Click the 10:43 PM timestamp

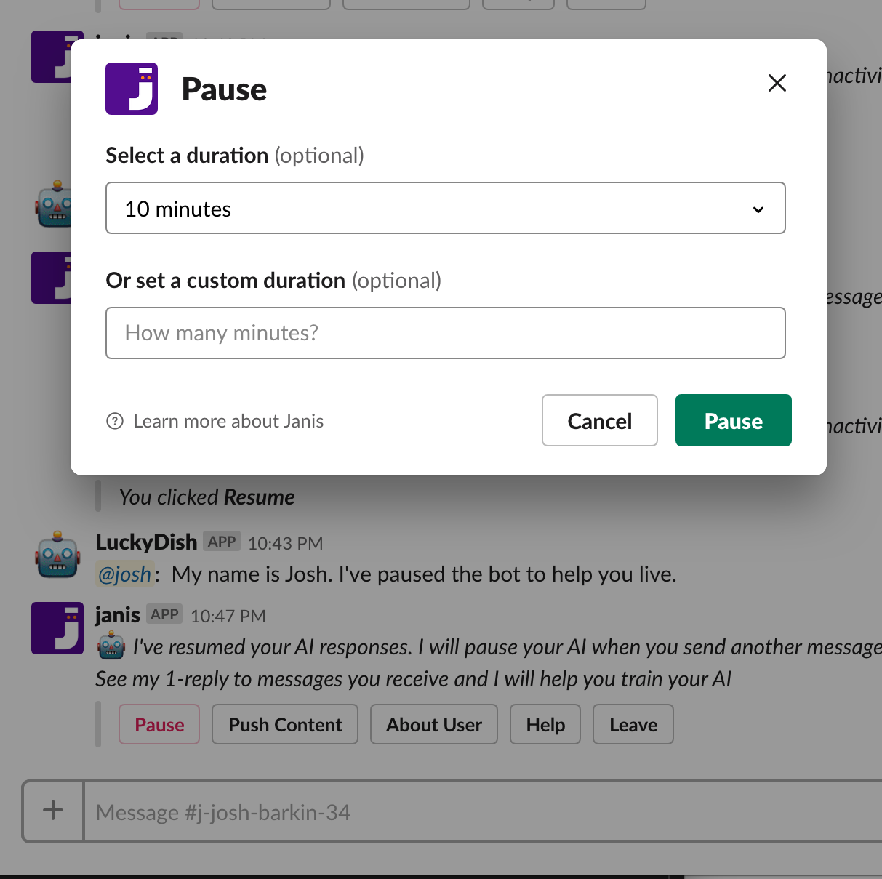click(285, 543)
